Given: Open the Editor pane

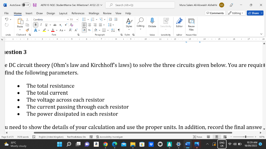Looking at the screenshot, I should tap(179, 23).
